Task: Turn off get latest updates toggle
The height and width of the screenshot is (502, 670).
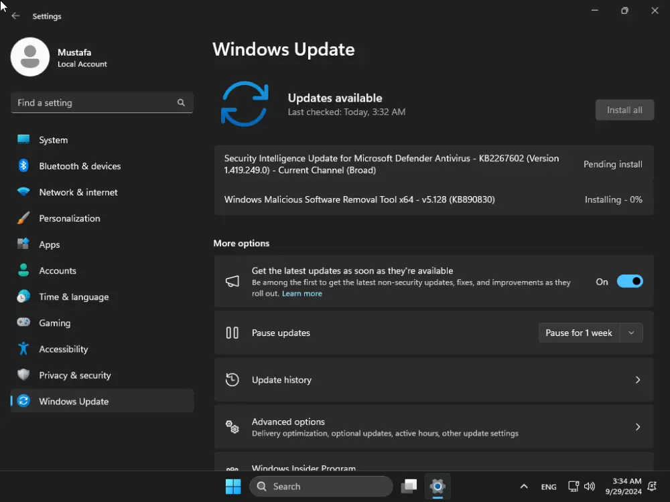Action: (x=630, y=281)
